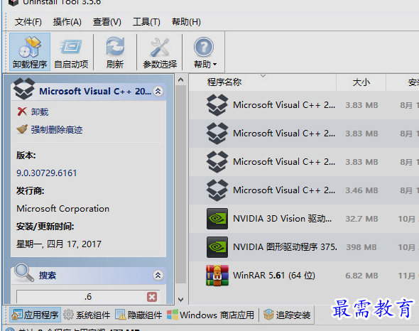Click the package icon in details panel header
Viewport: 419px width, 331px height.
[x=24, y=89]
